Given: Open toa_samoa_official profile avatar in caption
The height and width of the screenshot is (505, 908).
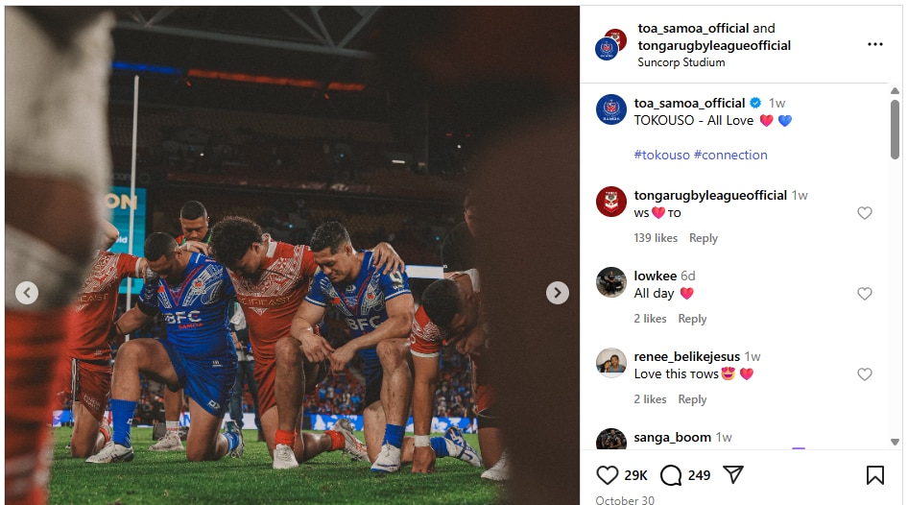Looking at the screenshot, I should (611, 109).
